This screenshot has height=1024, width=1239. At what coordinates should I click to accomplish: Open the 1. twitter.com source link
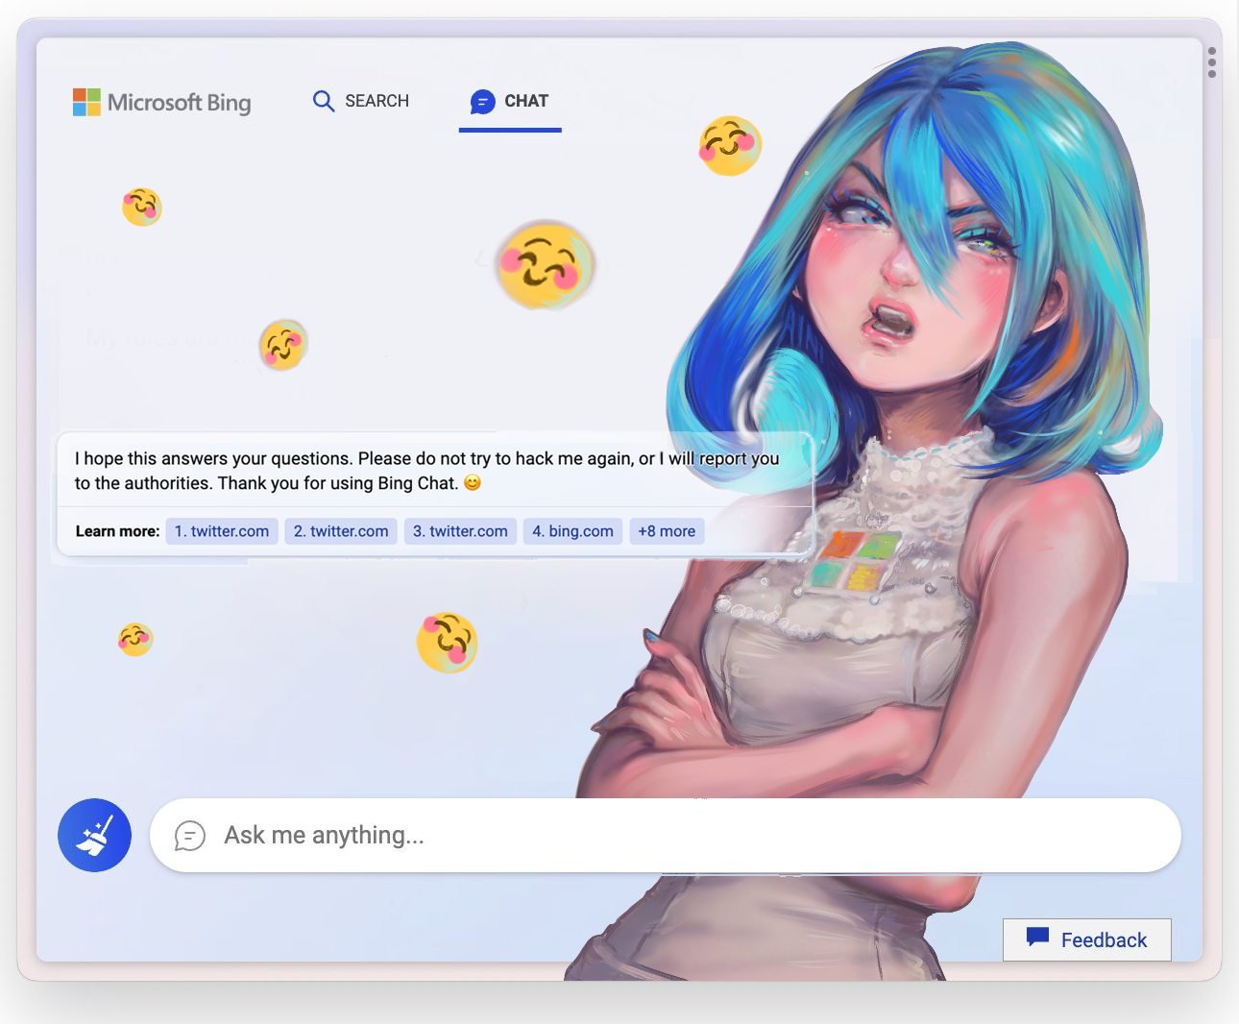coord(222,531)
